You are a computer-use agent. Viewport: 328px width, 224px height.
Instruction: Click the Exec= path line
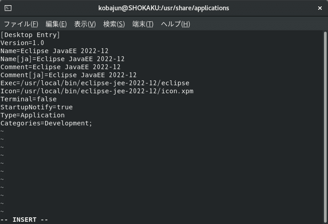pos(95,83)
